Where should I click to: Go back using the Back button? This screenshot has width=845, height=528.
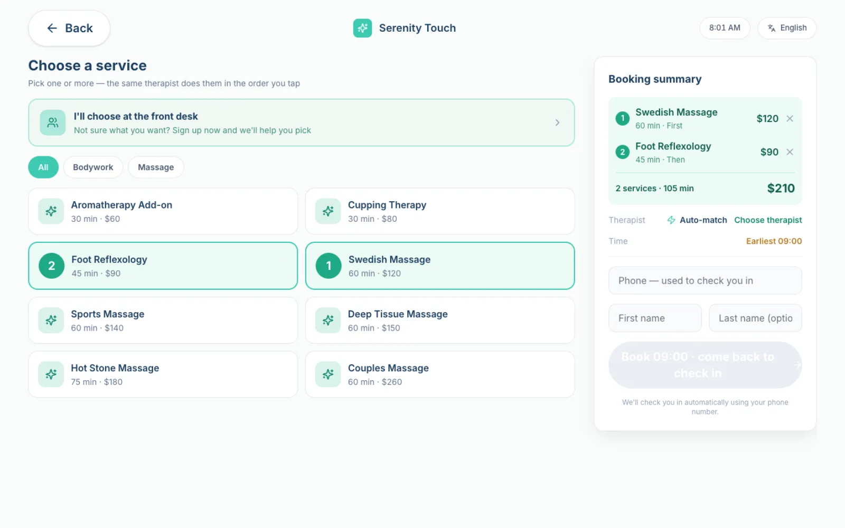[69, 28]
